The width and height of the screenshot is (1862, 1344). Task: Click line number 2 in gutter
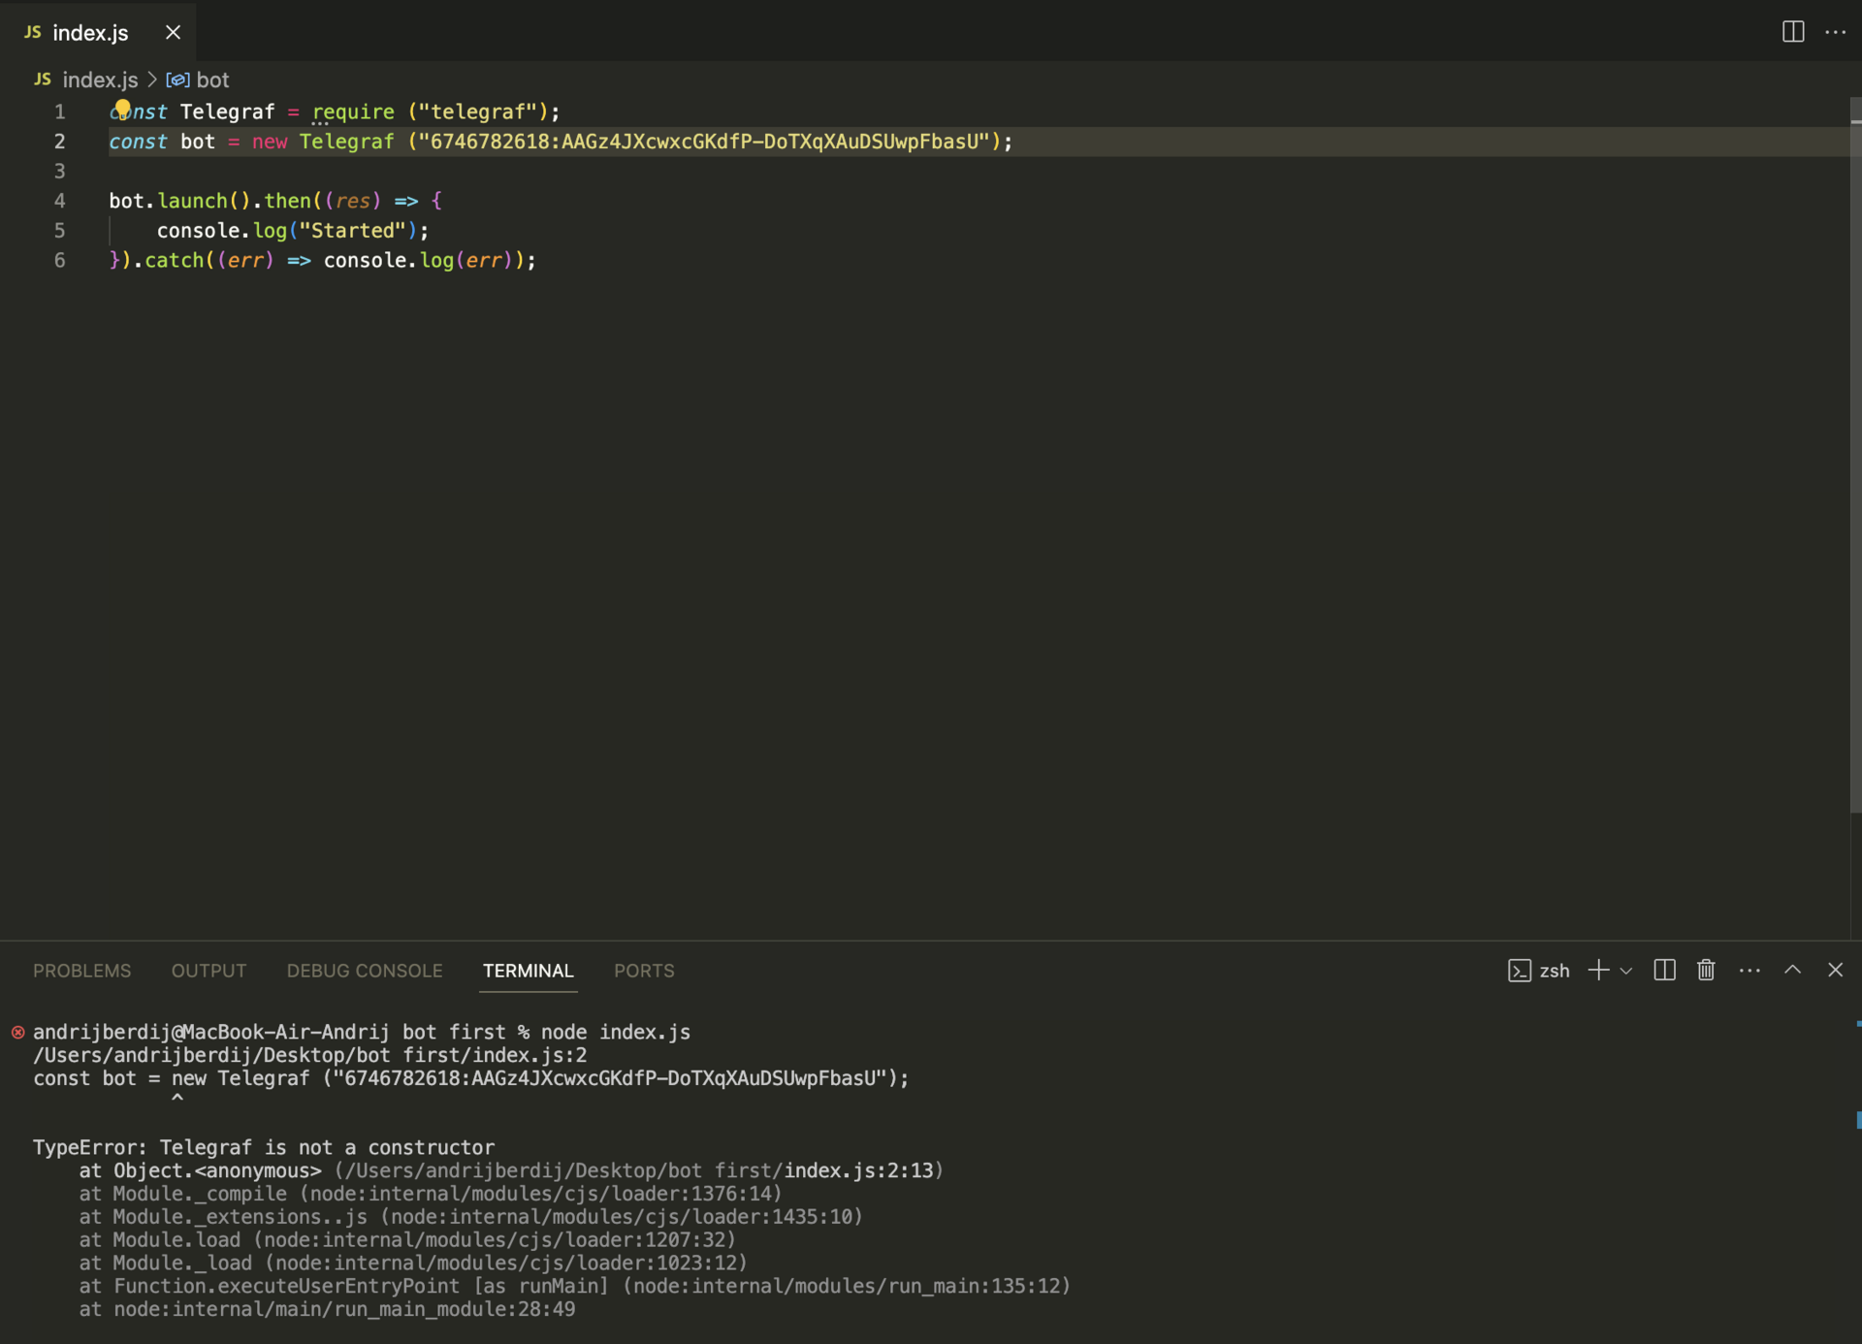tap(59, 142)
